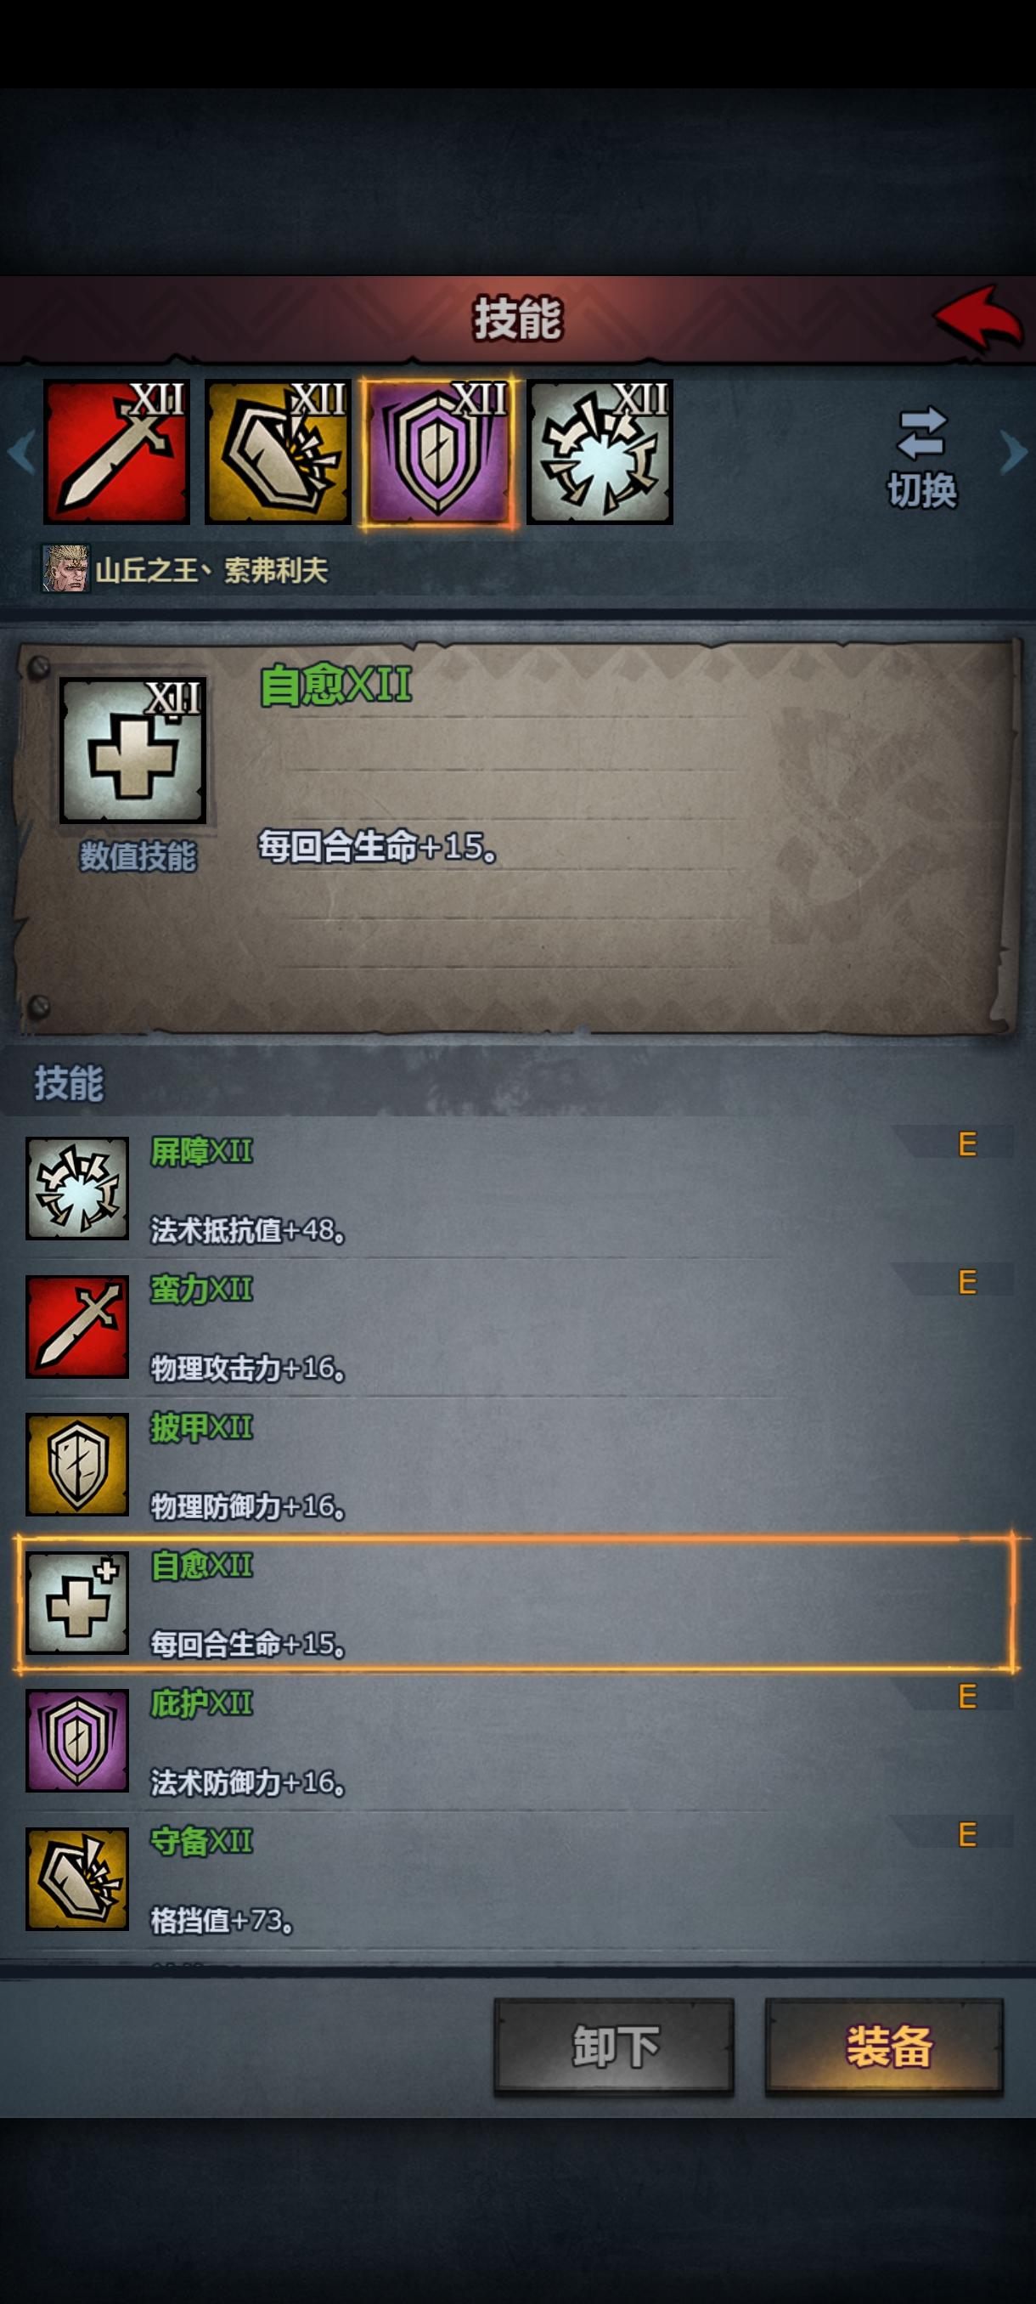Tap the hero portrait of 山丘之王
1036x2304 pixels.
66,569
